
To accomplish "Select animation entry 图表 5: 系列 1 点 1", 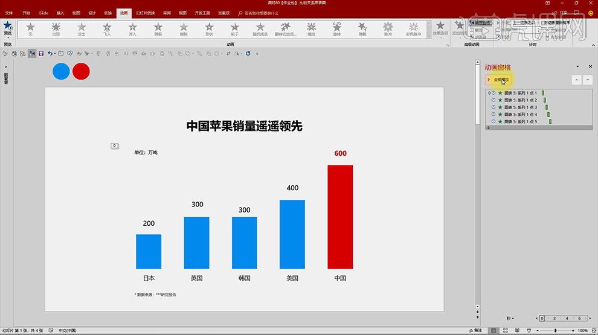I will [x=539, y=93].
